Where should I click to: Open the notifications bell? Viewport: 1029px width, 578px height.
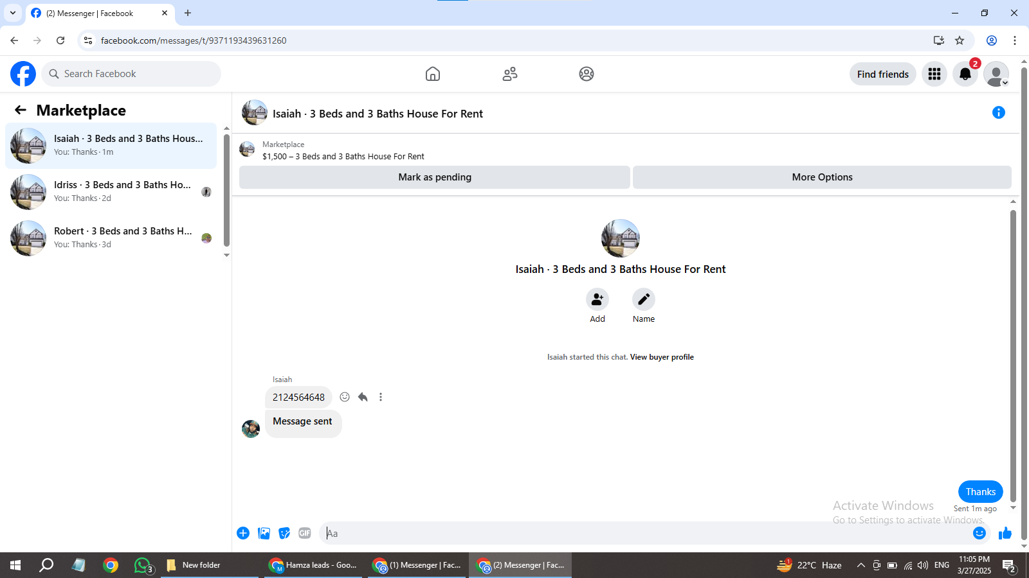[x=965, y=74]
